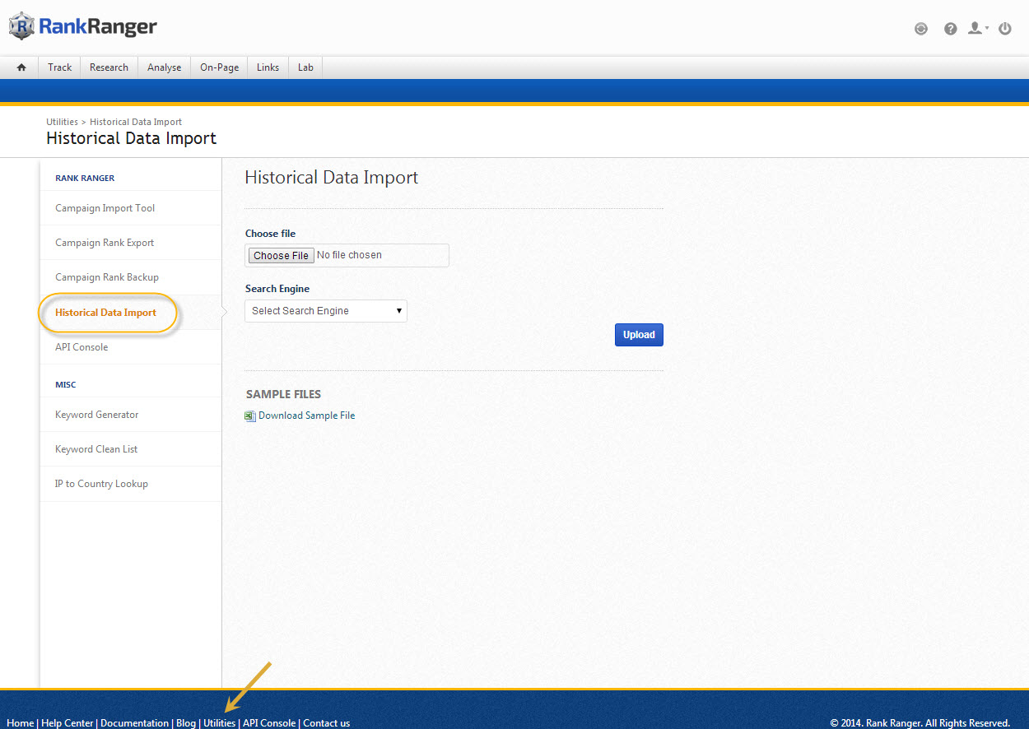Screen dimensions: 1029x729
Task: Click the Excel icon beside Download Sample File
Action: click(x=250, y=416)
